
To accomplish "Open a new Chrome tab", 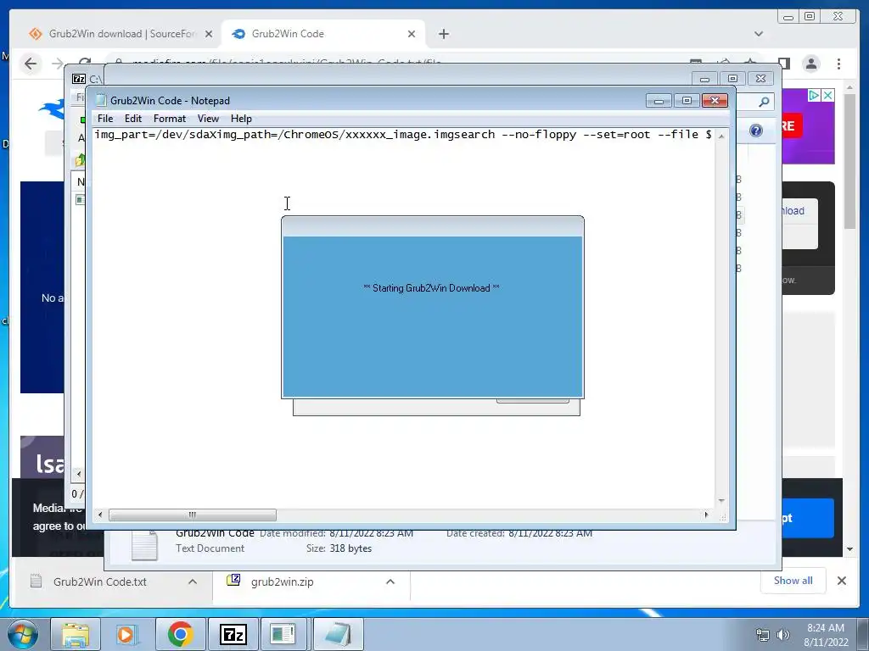I will click(x=443, y=34).
